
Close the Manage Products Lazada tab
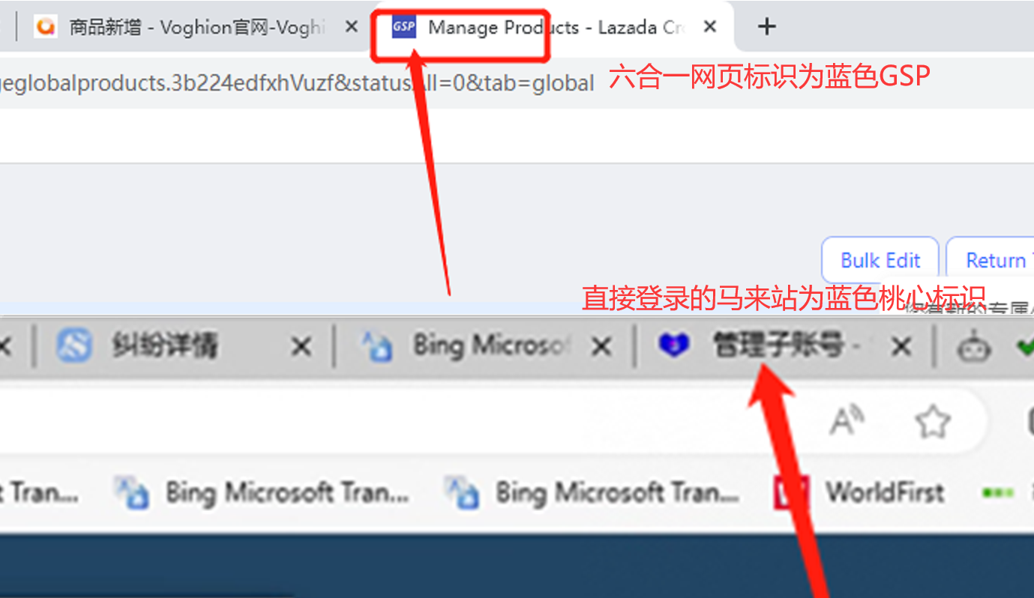710,27
